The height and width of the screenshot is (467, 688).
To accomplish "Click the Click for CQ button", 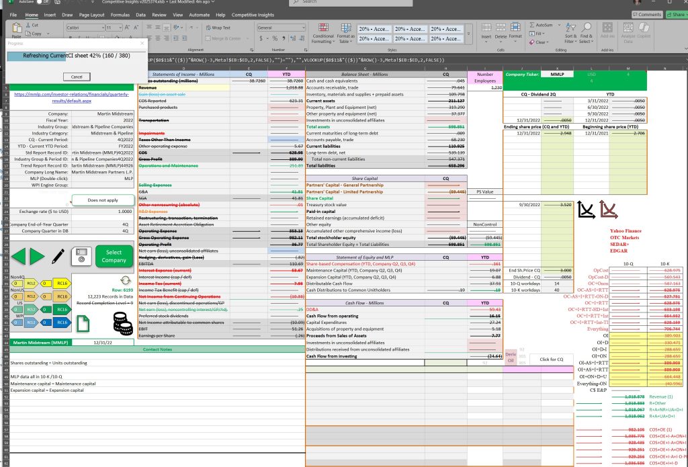I will click(551, 359).
